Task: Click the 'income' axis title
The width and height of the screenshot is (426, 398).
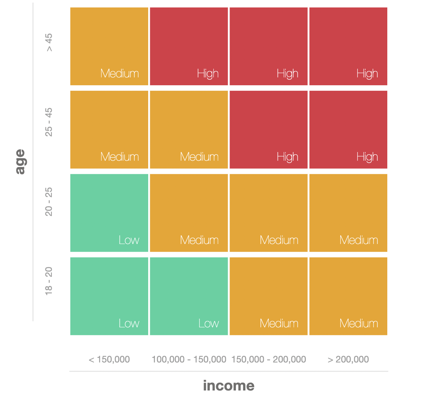Action: [x=228, y=385]
